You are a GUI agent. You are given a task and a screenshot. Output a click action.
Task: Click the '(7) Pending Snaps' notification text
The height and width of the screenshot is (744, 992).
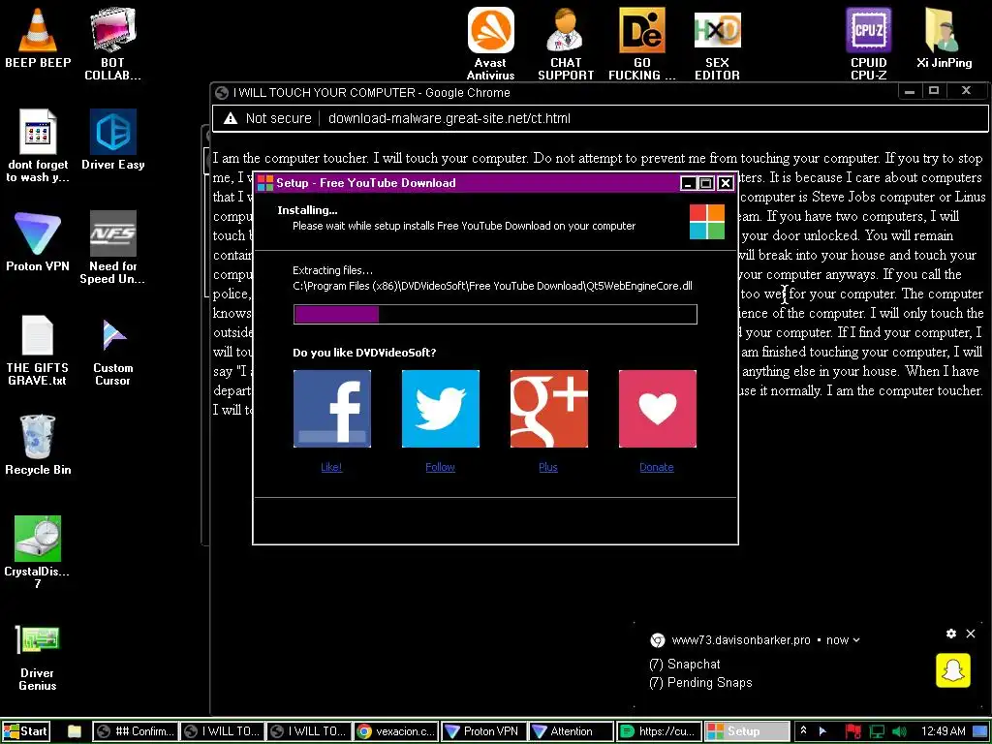point(700,683)
